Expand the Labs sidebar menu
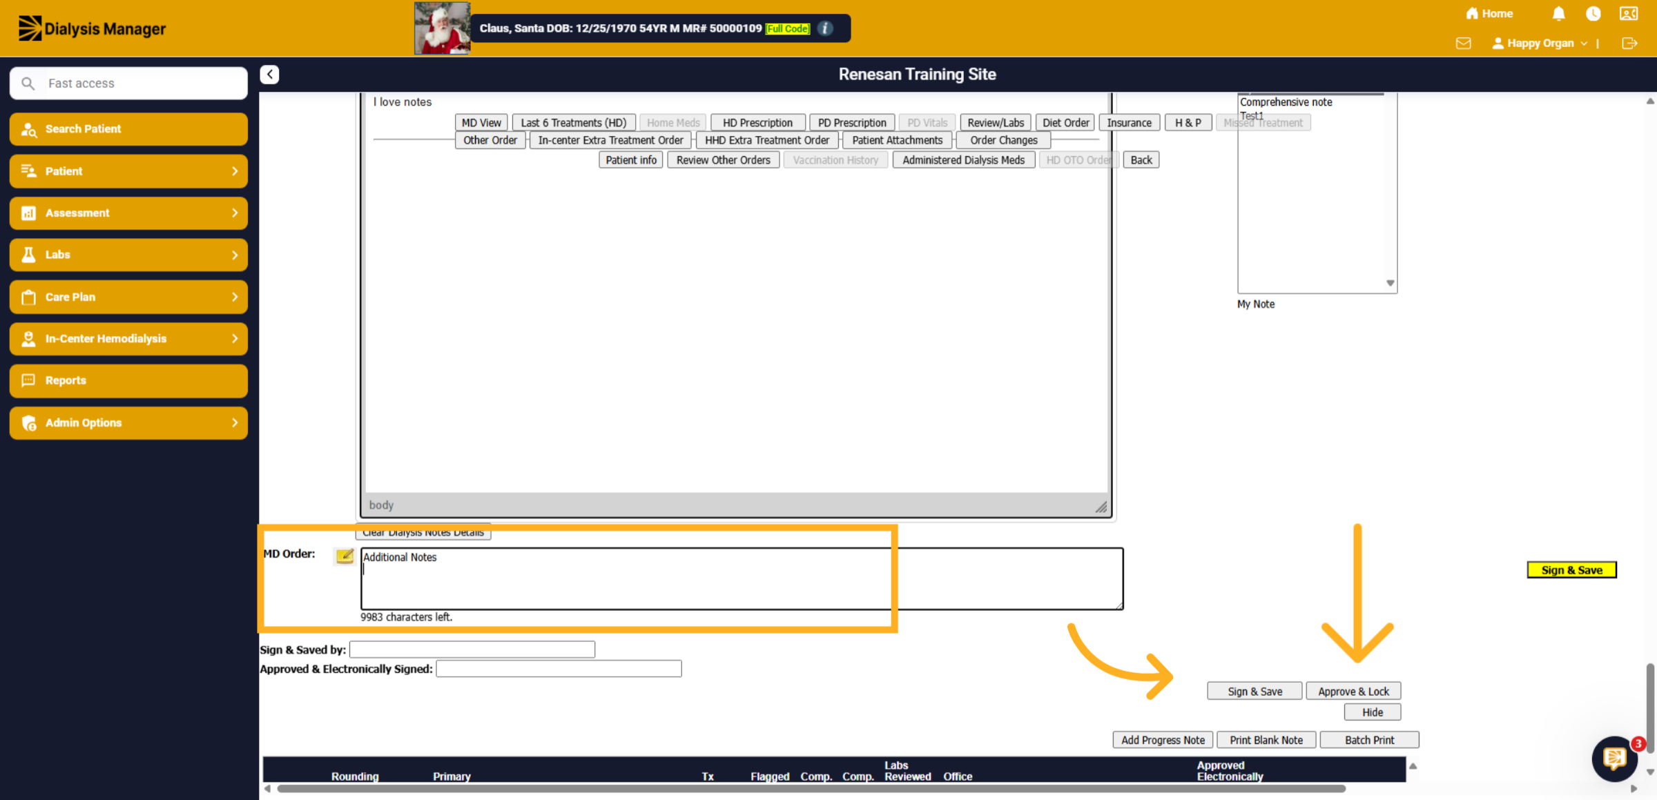Viewport: 1657px width, 800px height. 128,255
